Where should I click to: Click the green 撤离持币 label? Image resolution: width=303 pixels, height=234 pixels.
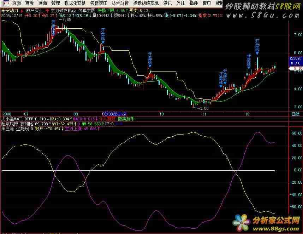point(126,119)
